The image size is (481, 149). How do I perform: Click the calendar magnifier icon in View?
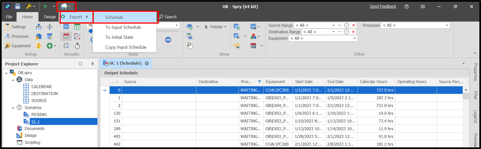click(253, 46)
